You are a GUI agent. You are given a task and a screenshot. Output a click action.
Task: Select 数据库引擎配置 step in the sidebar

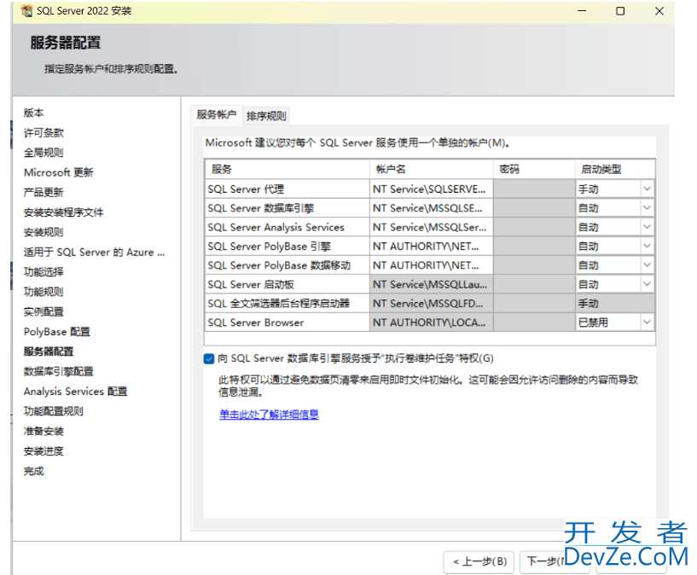pos(59,371)
